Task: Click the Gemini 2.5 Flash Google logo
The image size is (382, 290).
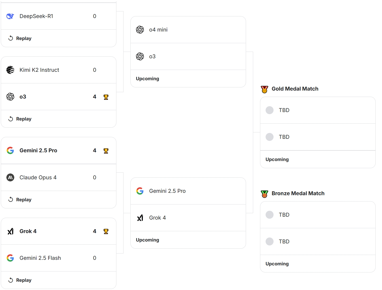Action: point(10,258)
